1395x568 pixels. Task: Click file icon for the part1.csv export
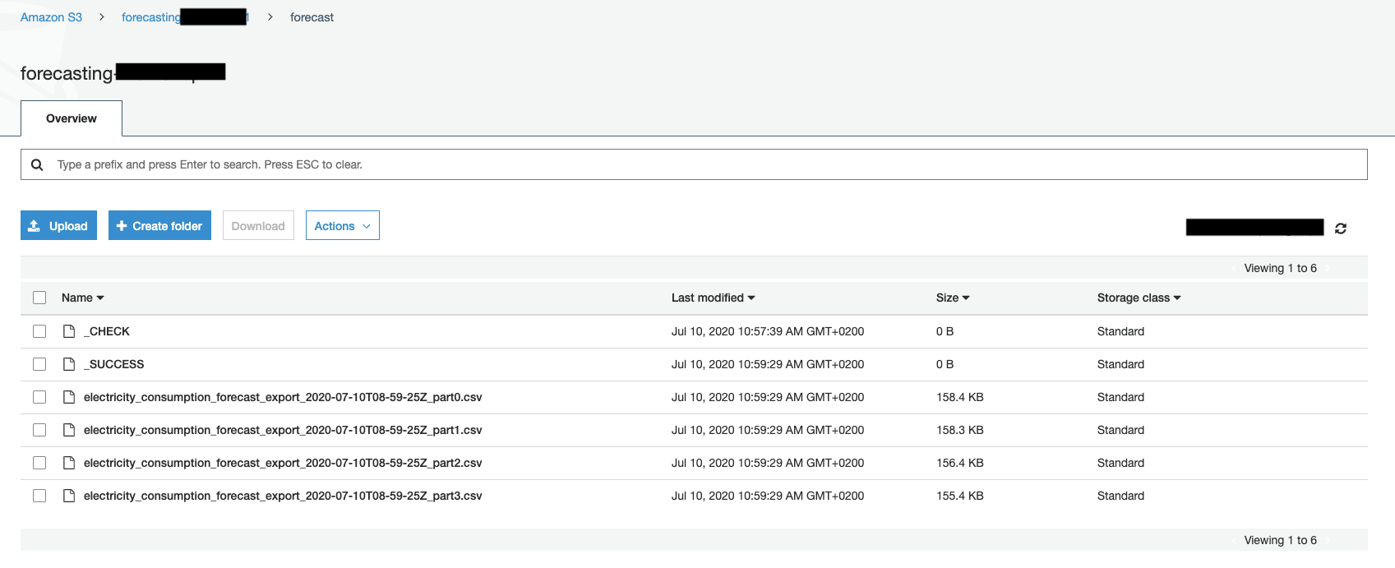click(x=70, y=430)
